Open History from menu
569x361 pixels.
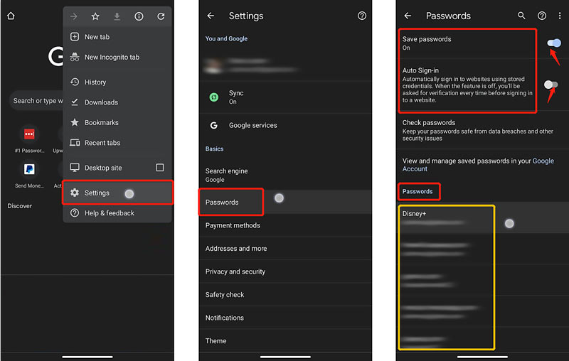117,82
